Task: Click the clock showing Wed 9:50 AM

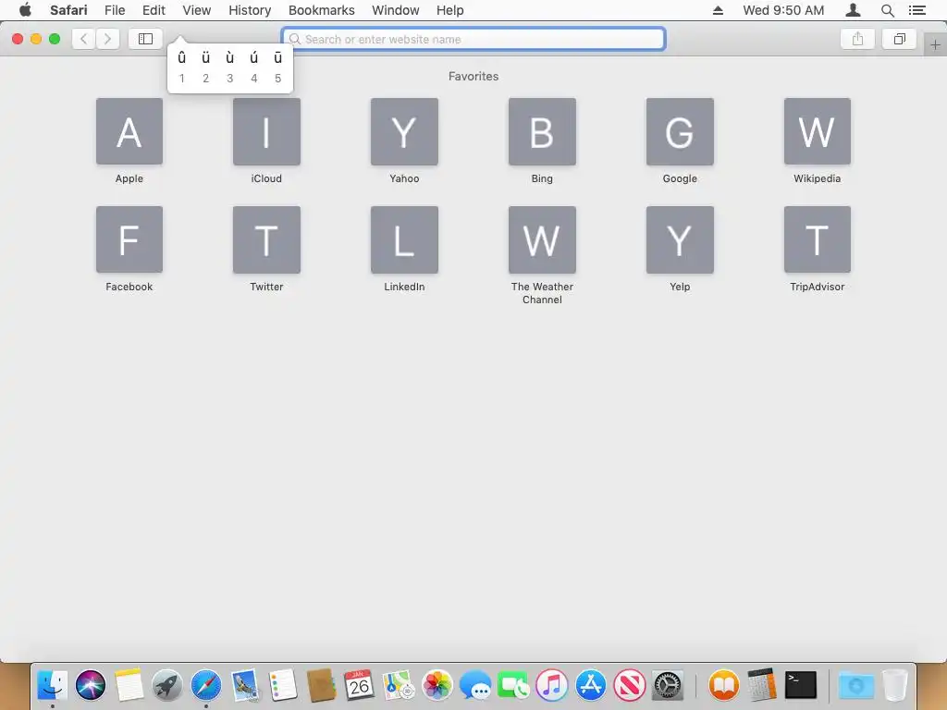Action: 783,10
